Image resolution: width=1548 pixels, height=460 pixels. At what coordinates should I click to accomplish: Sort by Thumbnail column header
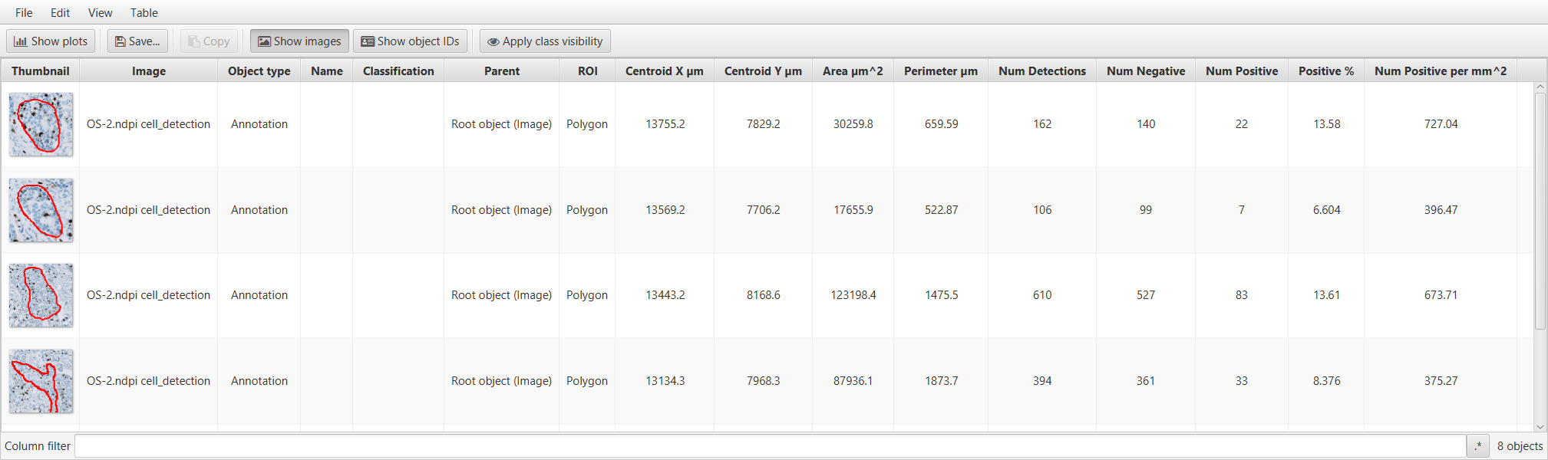tap(41, 71)
